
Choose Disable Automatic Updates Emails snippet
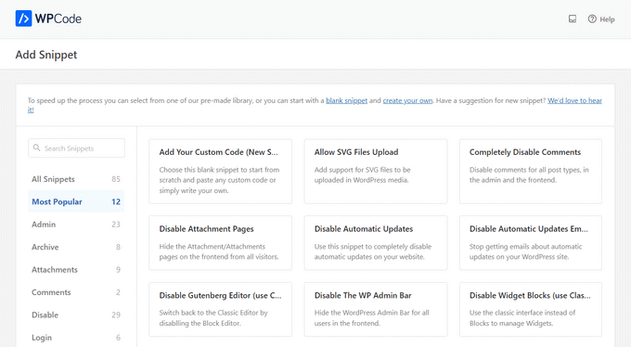coord(531,243)
